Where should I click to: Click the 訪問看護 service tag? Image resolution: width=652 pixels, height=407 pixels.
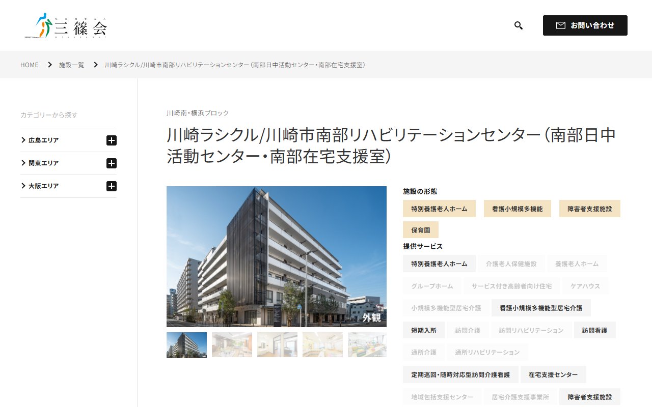coord(595,330)
